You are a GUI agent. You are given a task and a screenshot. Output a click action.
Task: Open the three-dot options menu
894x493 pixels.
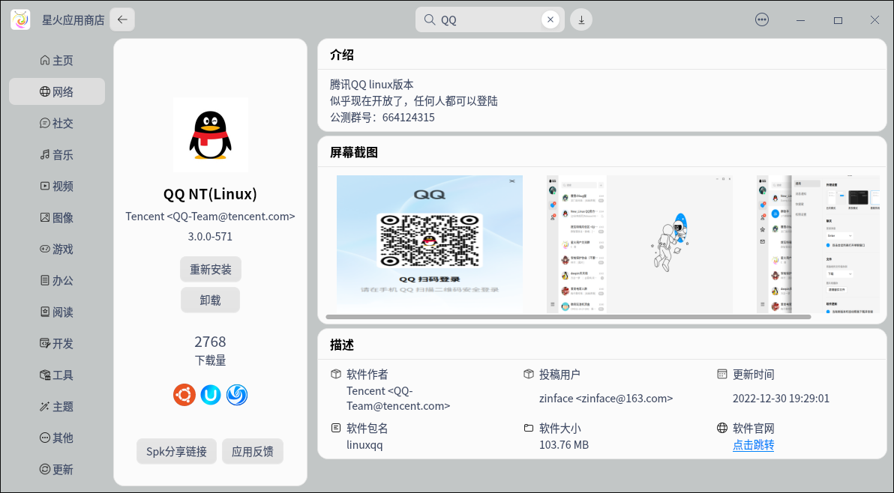click(x=762, y=20)
